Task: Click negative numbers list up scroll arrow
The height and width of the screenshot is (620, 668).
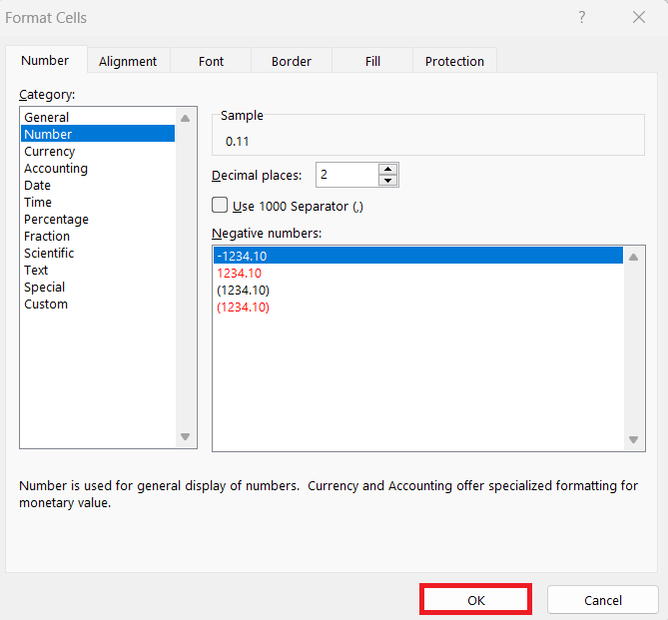Action: (633, 257)
